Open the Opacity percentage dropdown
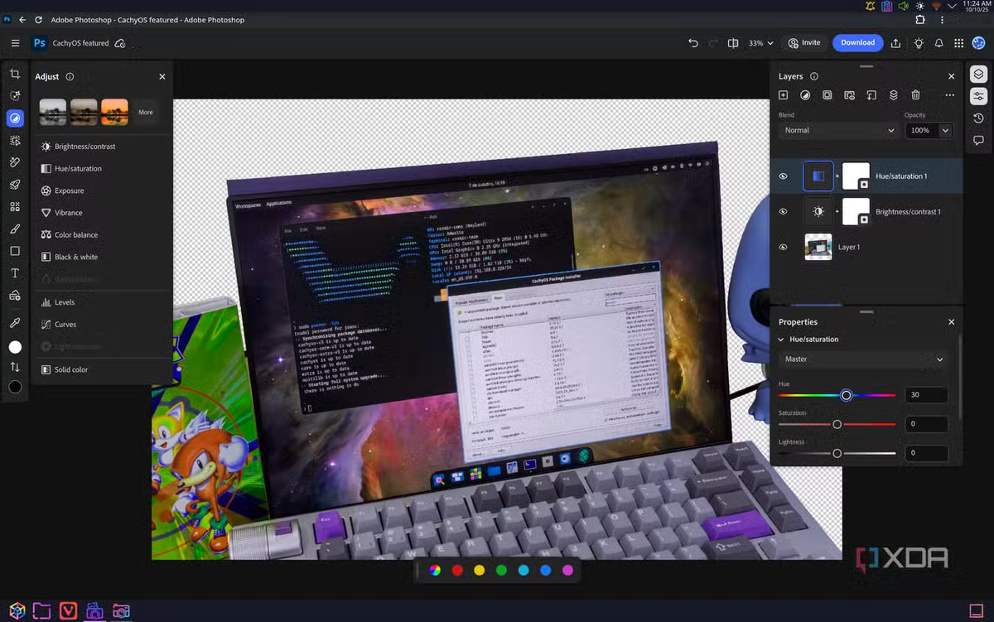Screen dimensions: 994x622 tap(929, 130)
